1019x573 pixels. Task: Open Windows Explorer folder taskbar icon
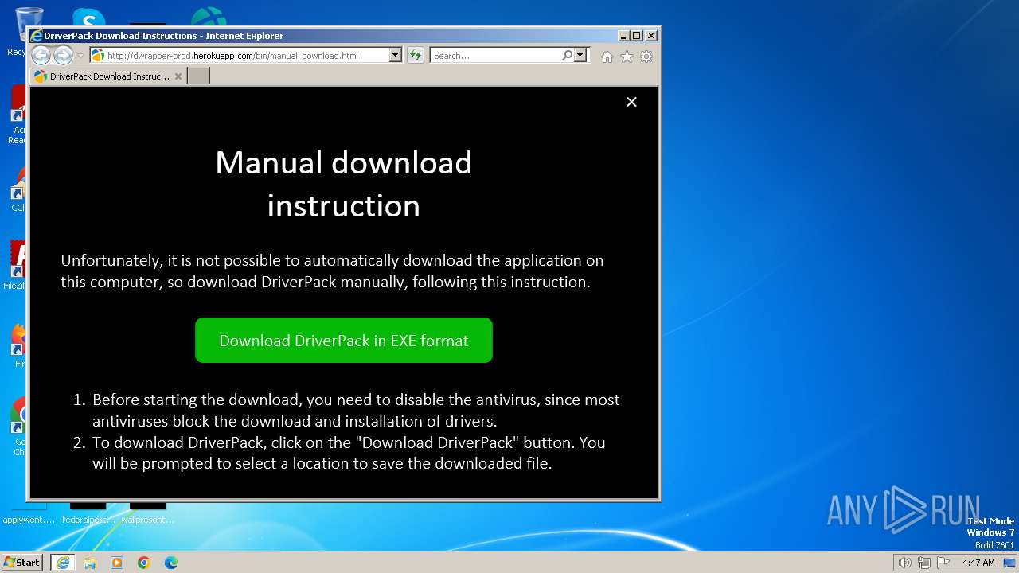(x=90, y=563)
